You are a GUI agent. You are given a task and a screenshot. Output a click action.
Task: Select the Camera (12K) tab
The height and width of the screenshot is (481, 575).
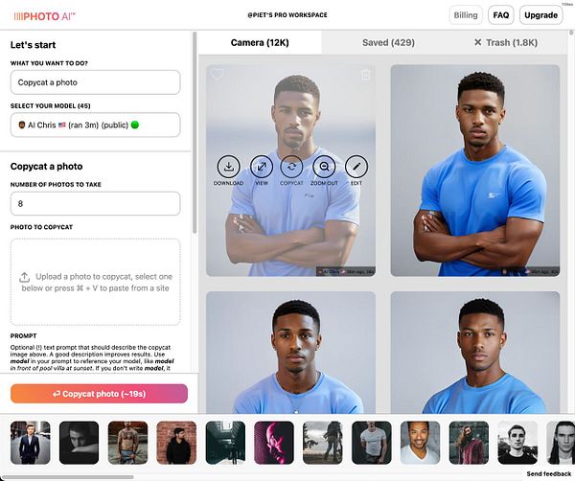tap(260, 43)
